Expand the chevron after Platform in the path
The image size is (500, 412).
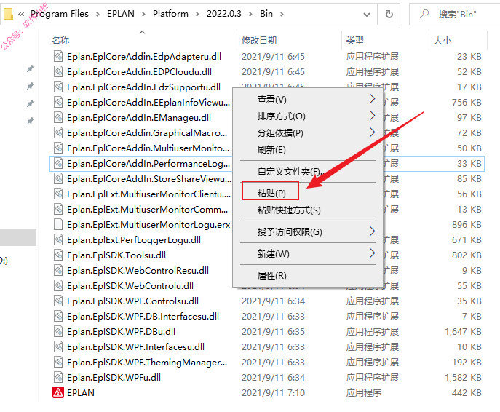click(x=197, y=14)
